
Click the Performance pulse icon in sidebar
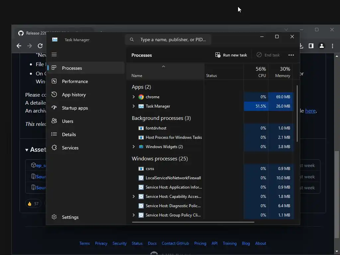pyautogui.click(x=54, y=81)
